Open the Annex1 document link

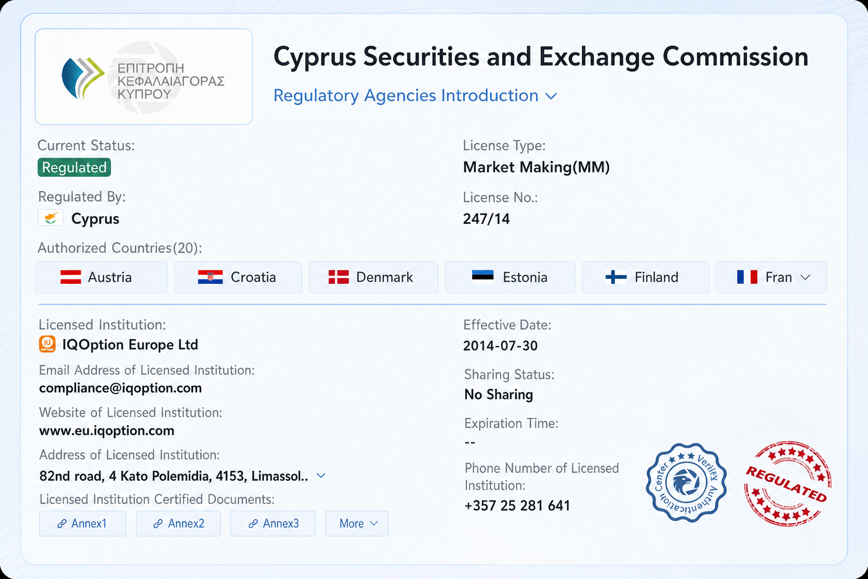tap(83, 524)
